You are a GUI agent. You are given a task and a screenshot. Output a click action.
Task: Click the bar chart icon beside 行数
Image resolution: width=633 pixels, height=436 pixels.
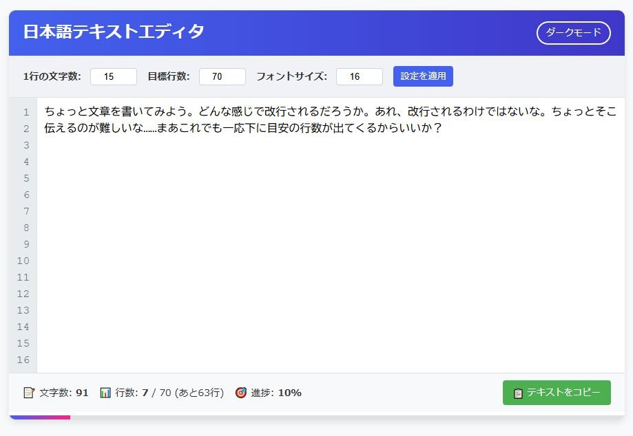(105, 393)
